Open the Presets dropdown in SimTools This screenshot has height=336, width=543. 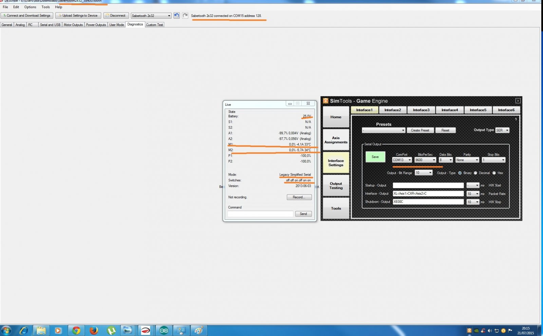point(383,130)
